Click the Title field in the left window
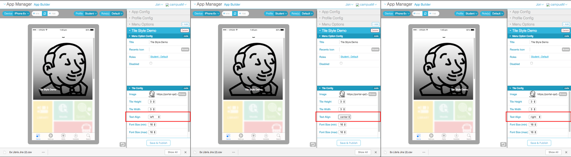 (169, 42)
